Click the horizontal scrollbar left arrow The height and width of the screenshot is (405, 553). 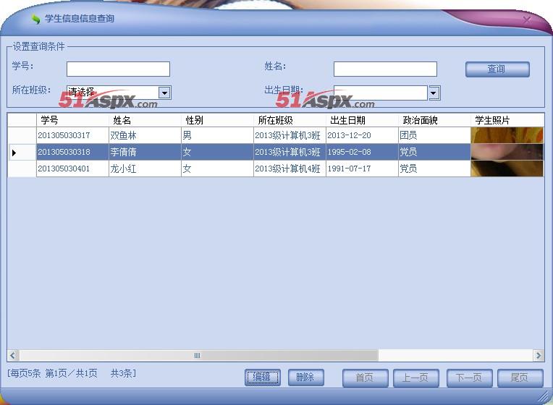[x=13, y=355]
